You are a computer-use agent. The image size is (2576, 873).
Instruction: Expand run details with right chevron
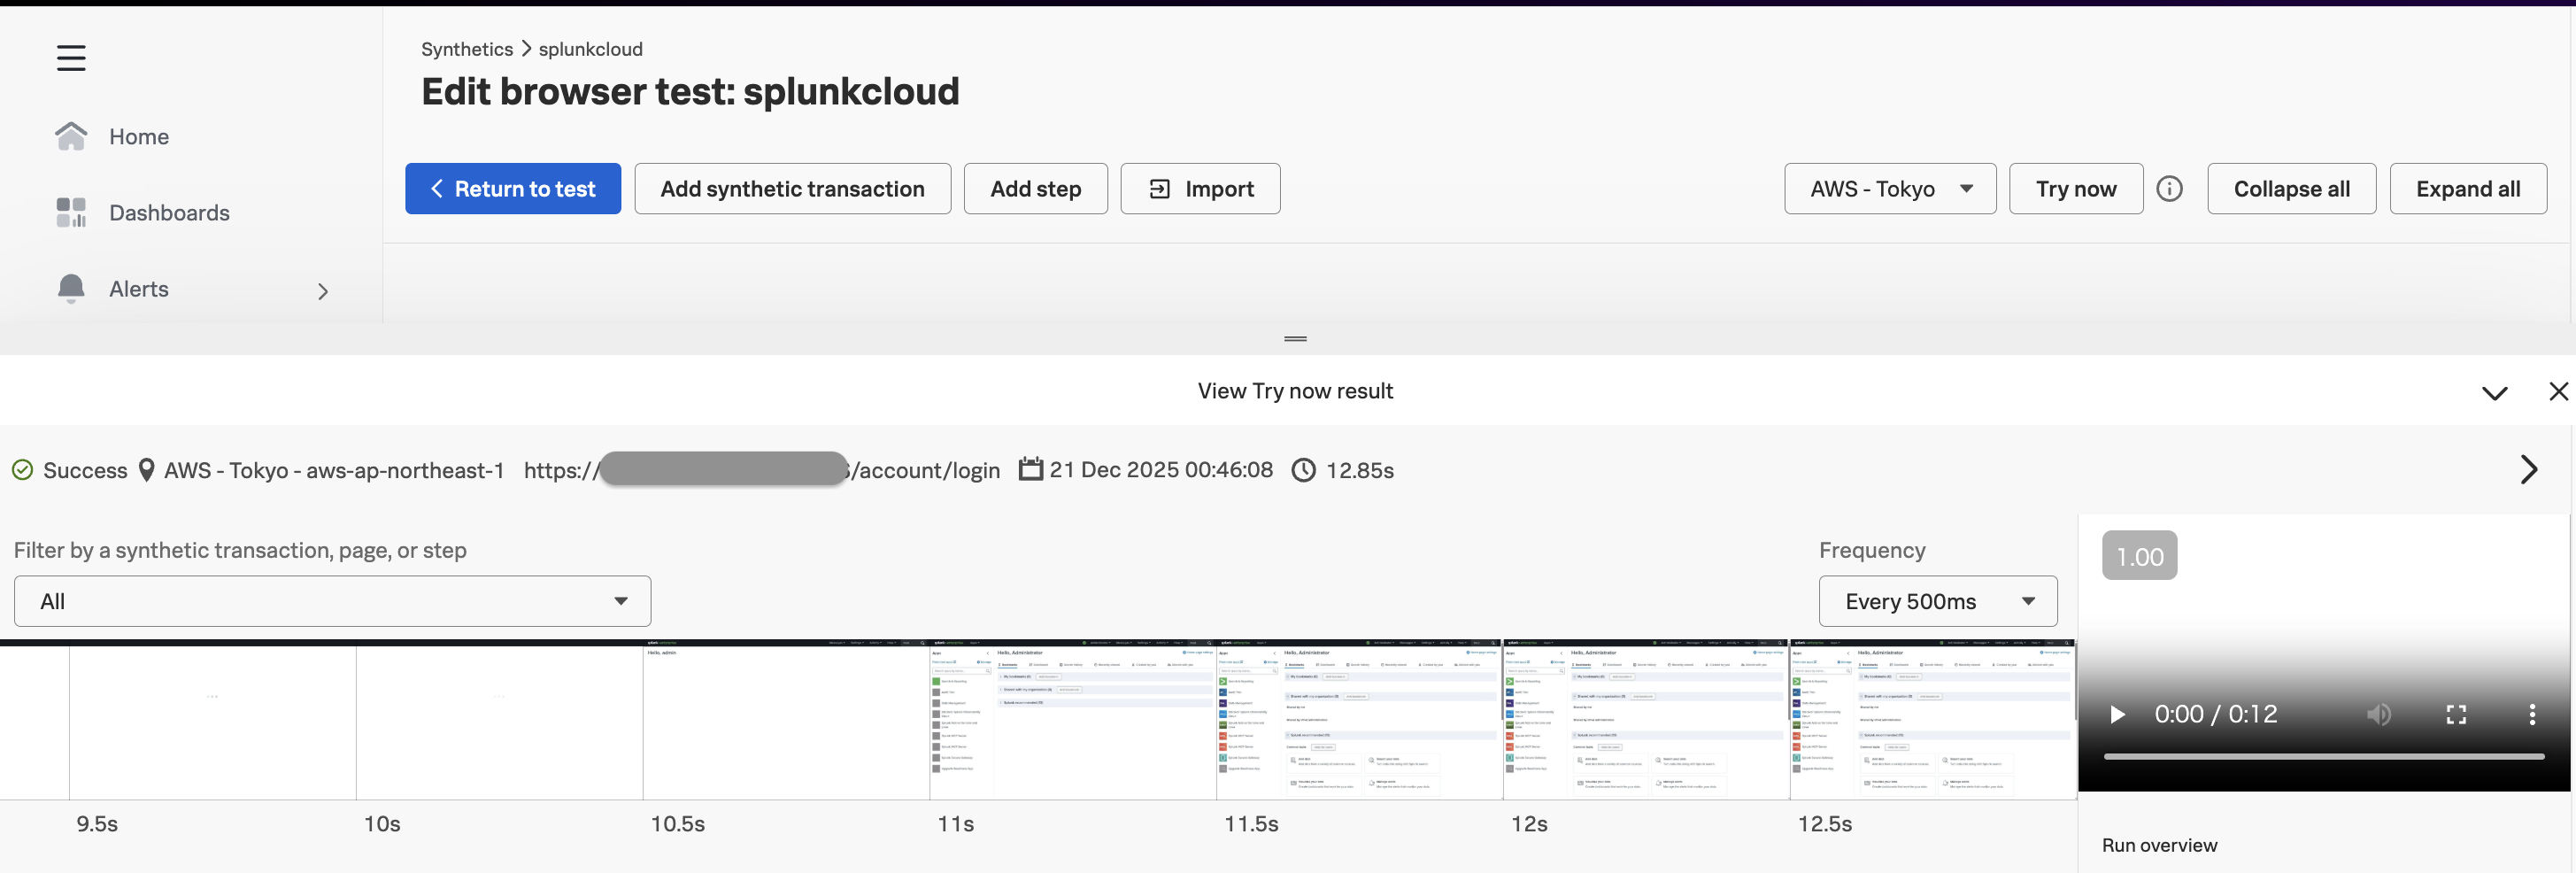2528,469
